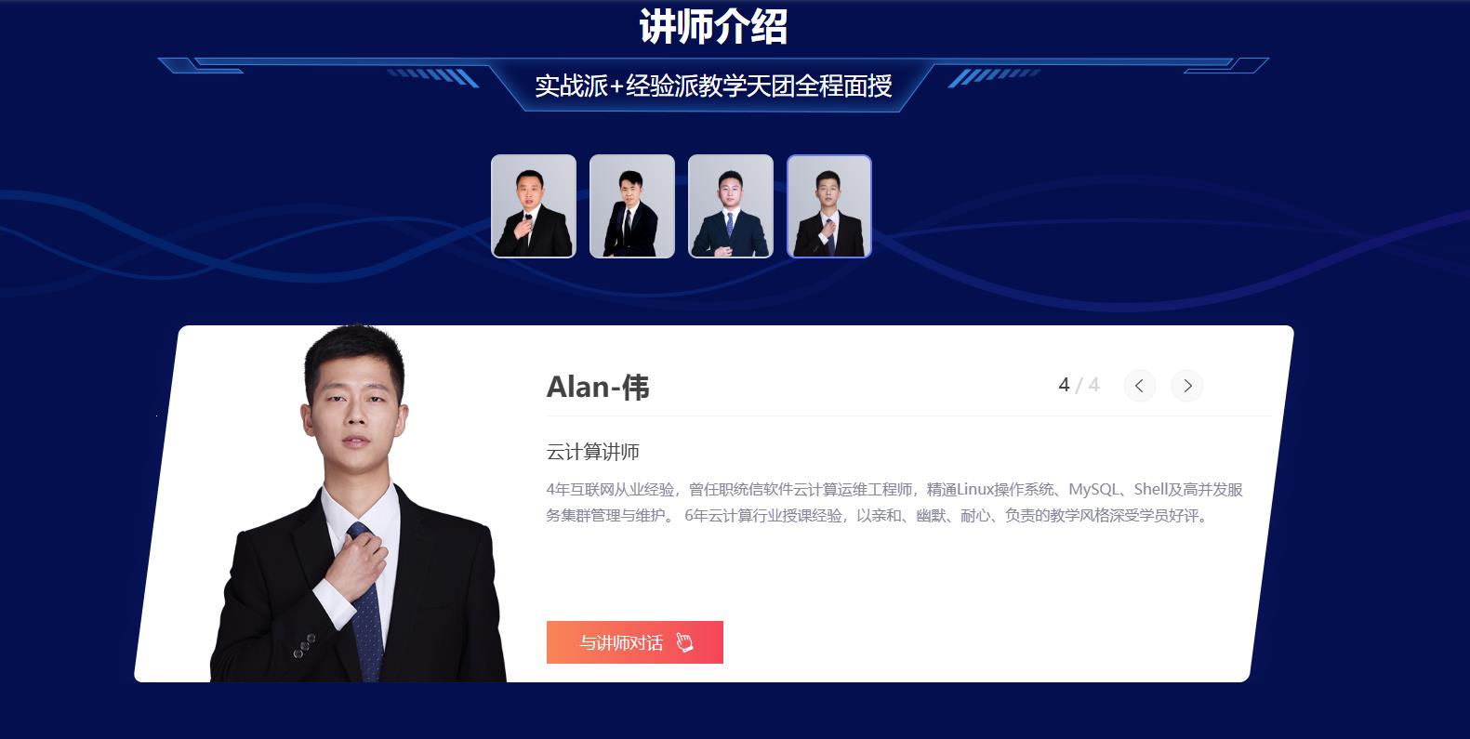The image size is (1470, 739).
Task: Click the large portrait photo of Alan-伟
Action: point(359,503)
